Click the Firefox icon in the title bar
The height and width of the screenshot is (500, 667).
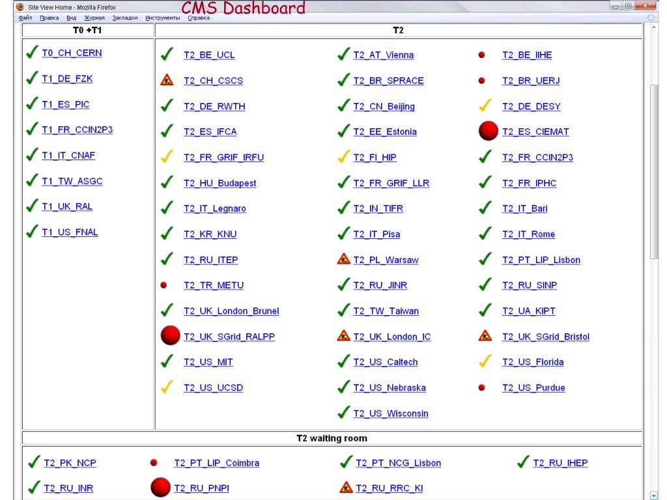(x=20, y=7)
